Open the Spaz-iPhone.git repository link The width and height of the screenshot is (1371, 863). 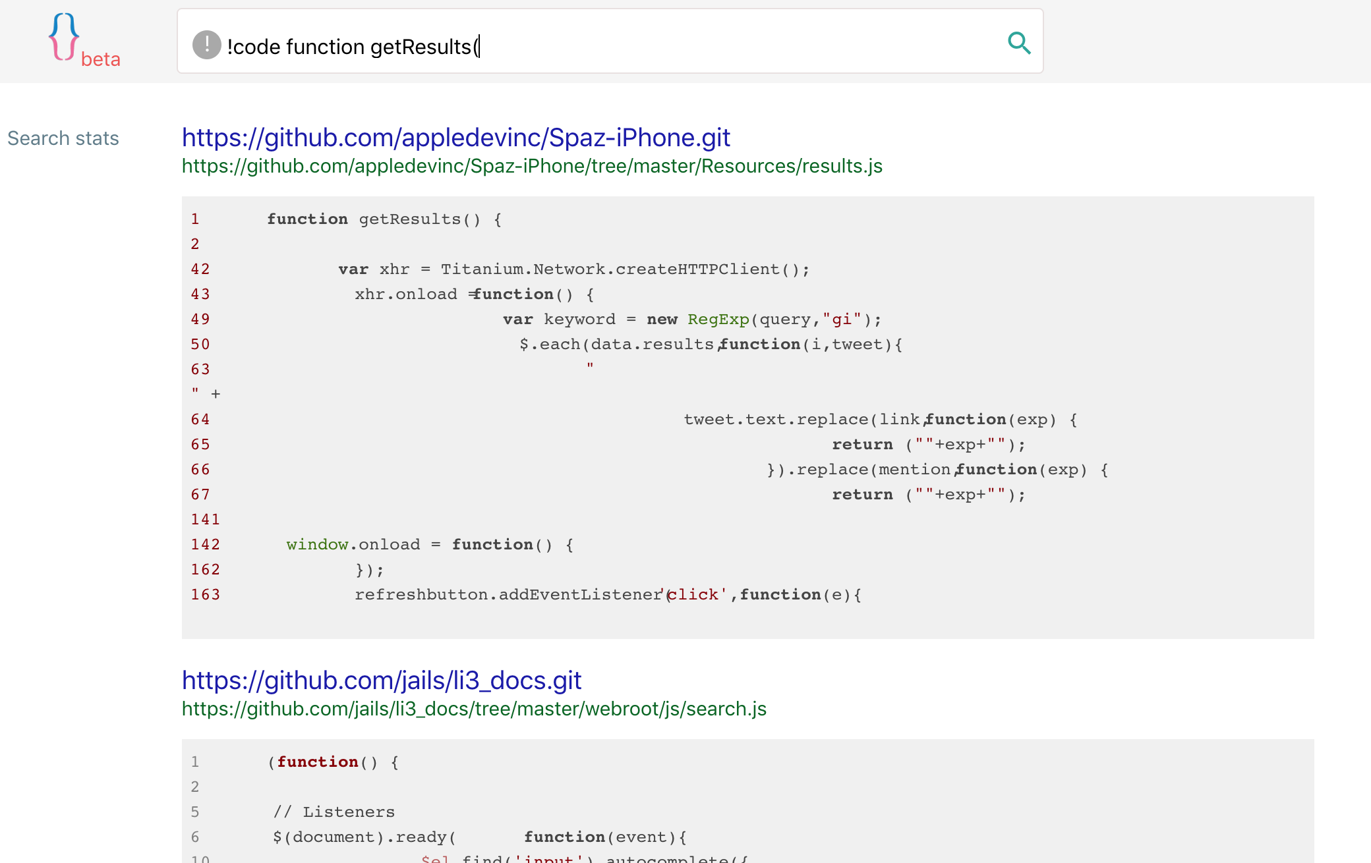pyautogui.click(x=456, y=137)
